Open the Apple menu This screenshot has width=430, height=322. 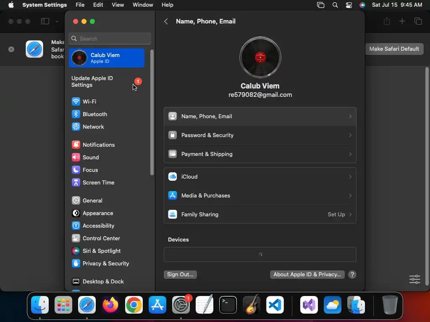[x=11, y=5]
